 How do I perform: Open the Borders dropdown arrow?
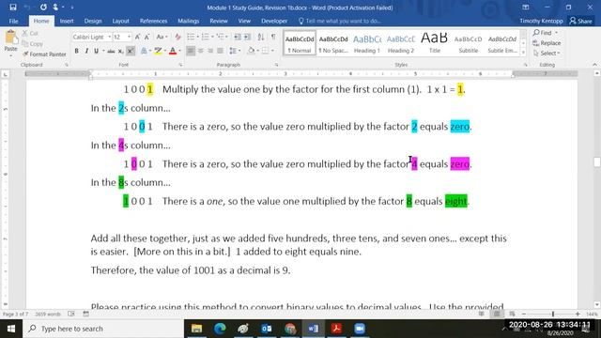(272, 51)
